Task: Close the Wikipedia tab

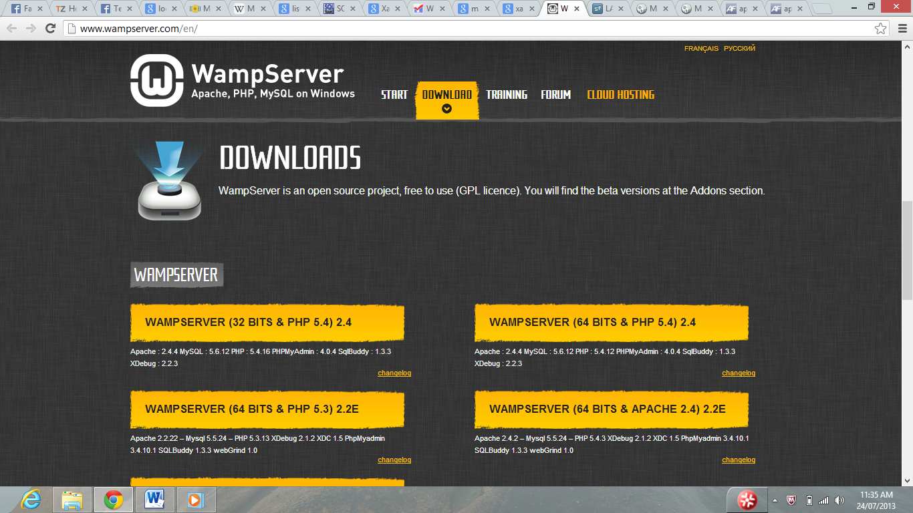Action: click(x=263, y=9)
